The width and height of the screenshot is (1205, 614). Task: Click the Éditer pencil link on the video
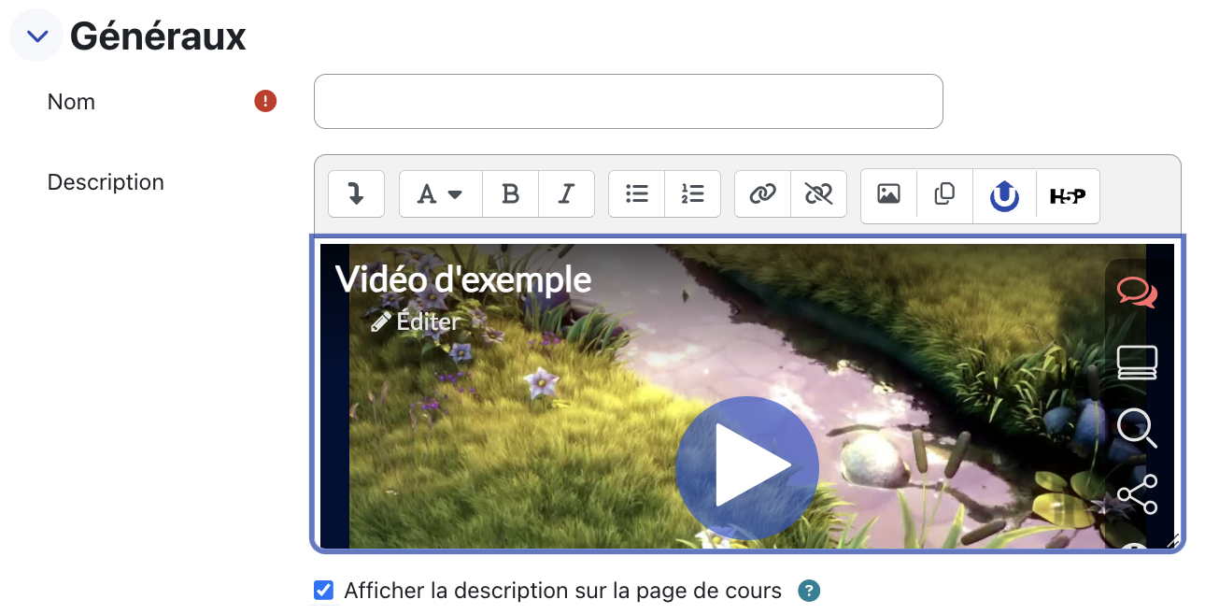[415, 321]
